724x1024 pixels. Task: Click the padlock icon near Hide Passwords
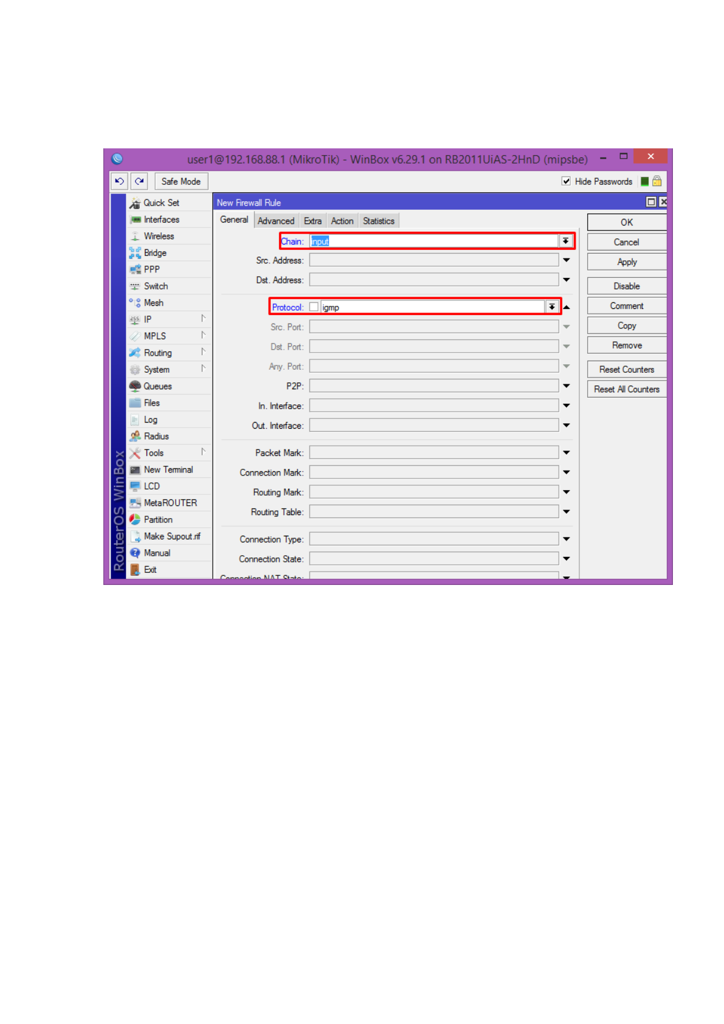pos(657,181)
